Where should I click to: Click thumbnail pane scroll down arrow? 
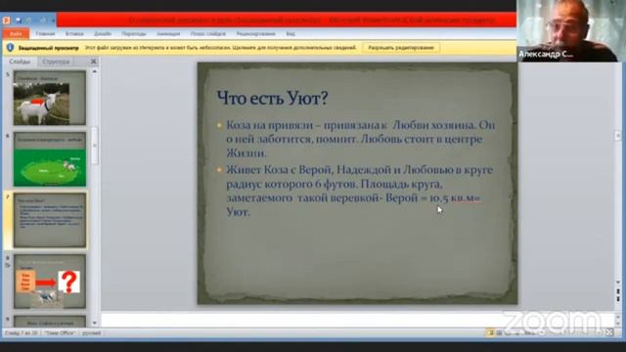(95, 323)
